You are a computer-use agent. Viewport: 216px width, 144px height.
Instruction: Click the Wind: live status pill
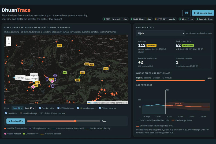click(x=186, y=19)
